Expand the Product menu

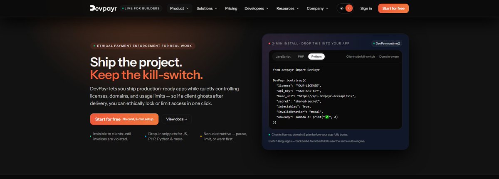click(179, 8)
